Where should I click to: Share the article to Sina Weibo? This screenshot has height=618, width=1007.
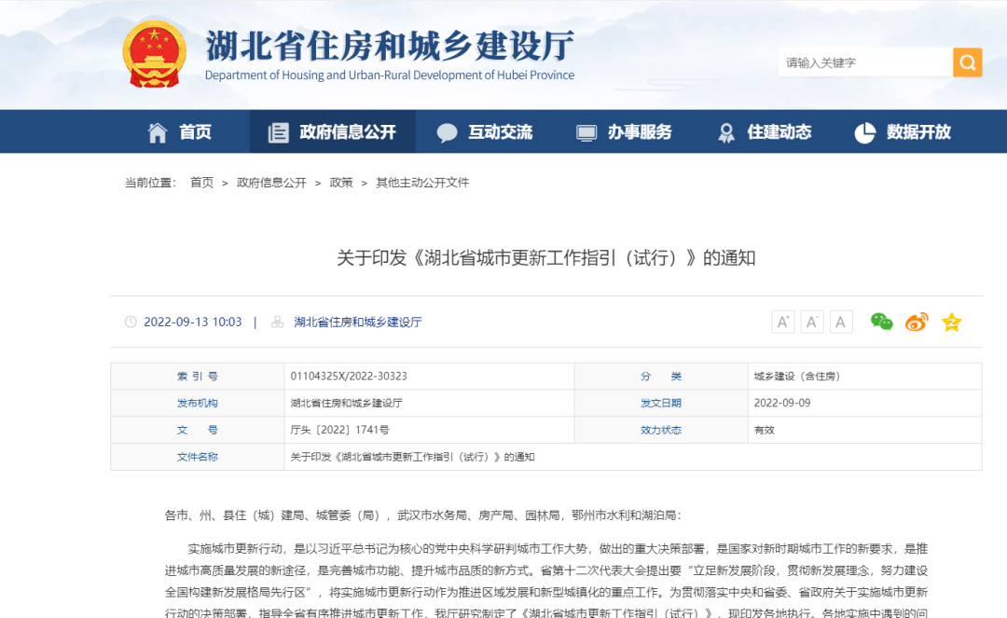917,322
